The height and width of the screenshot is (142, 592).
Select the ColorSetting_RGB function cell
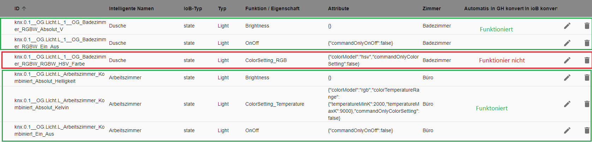point(266,60)
